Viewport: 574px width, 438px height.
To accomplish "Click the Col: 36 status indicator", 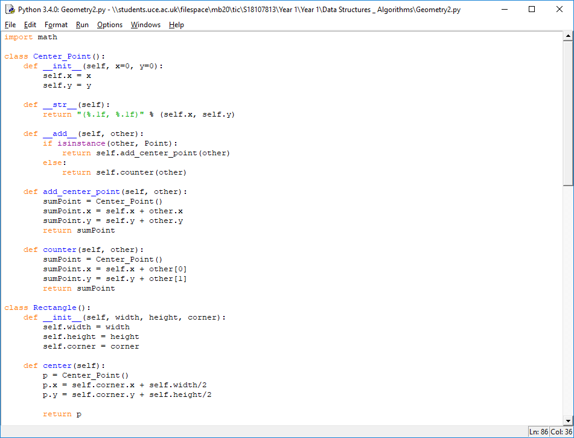I will 561,432.
